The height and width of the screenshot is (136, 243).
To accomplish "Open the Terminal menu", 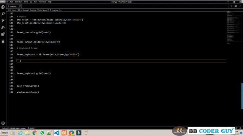I will (43, 2).
